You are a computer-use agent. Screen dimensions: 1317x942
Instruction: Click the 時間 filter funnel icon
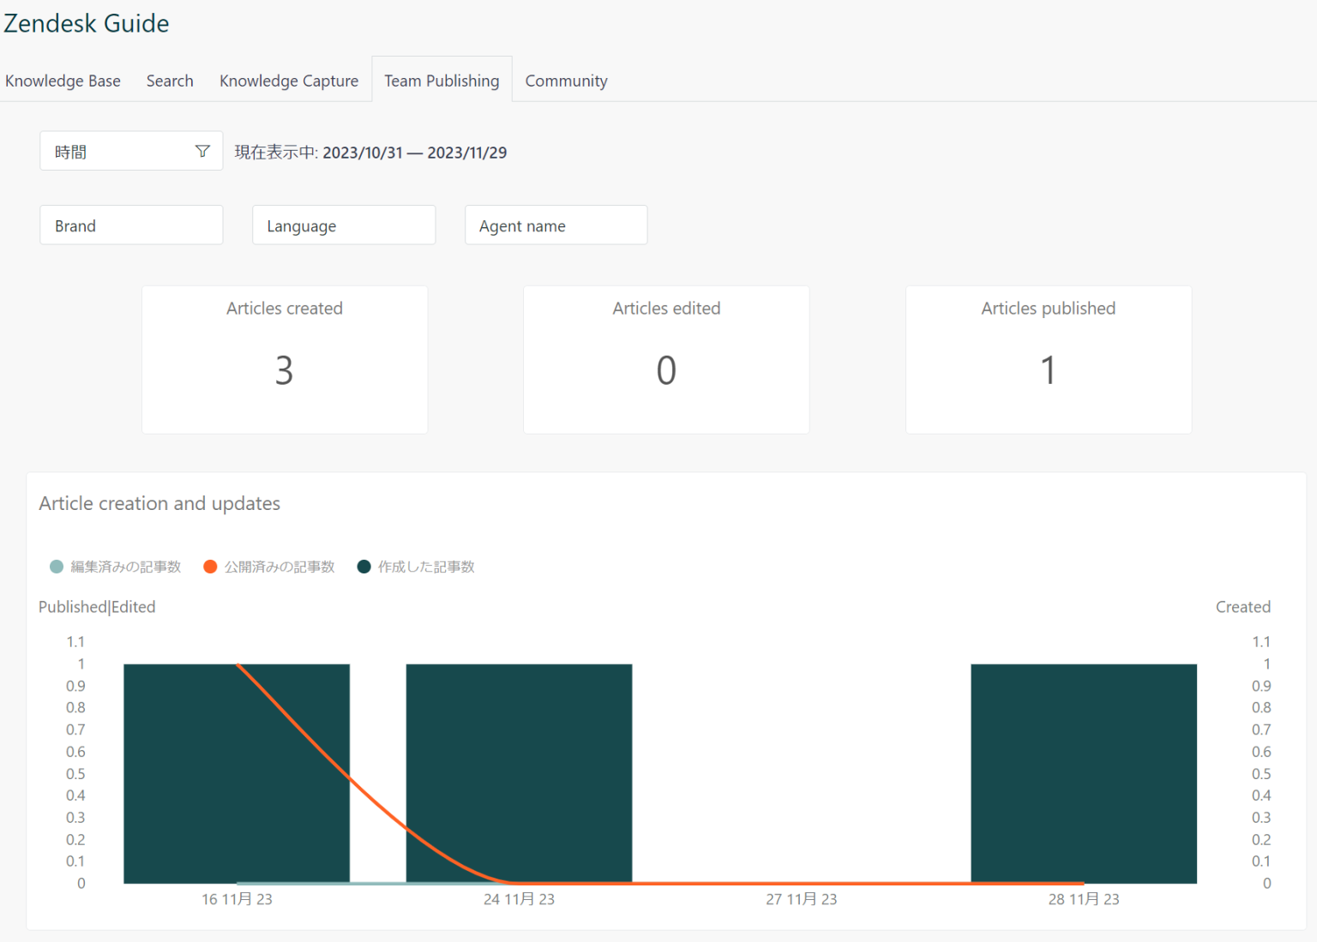coord(202,150)
